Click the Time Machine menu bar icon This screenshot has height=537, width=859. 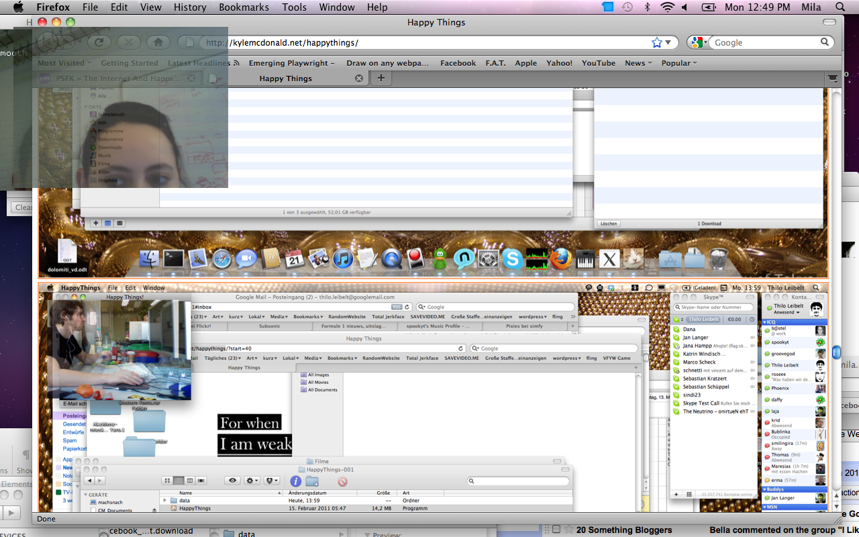pyautogui.click(x=627, y=7)
